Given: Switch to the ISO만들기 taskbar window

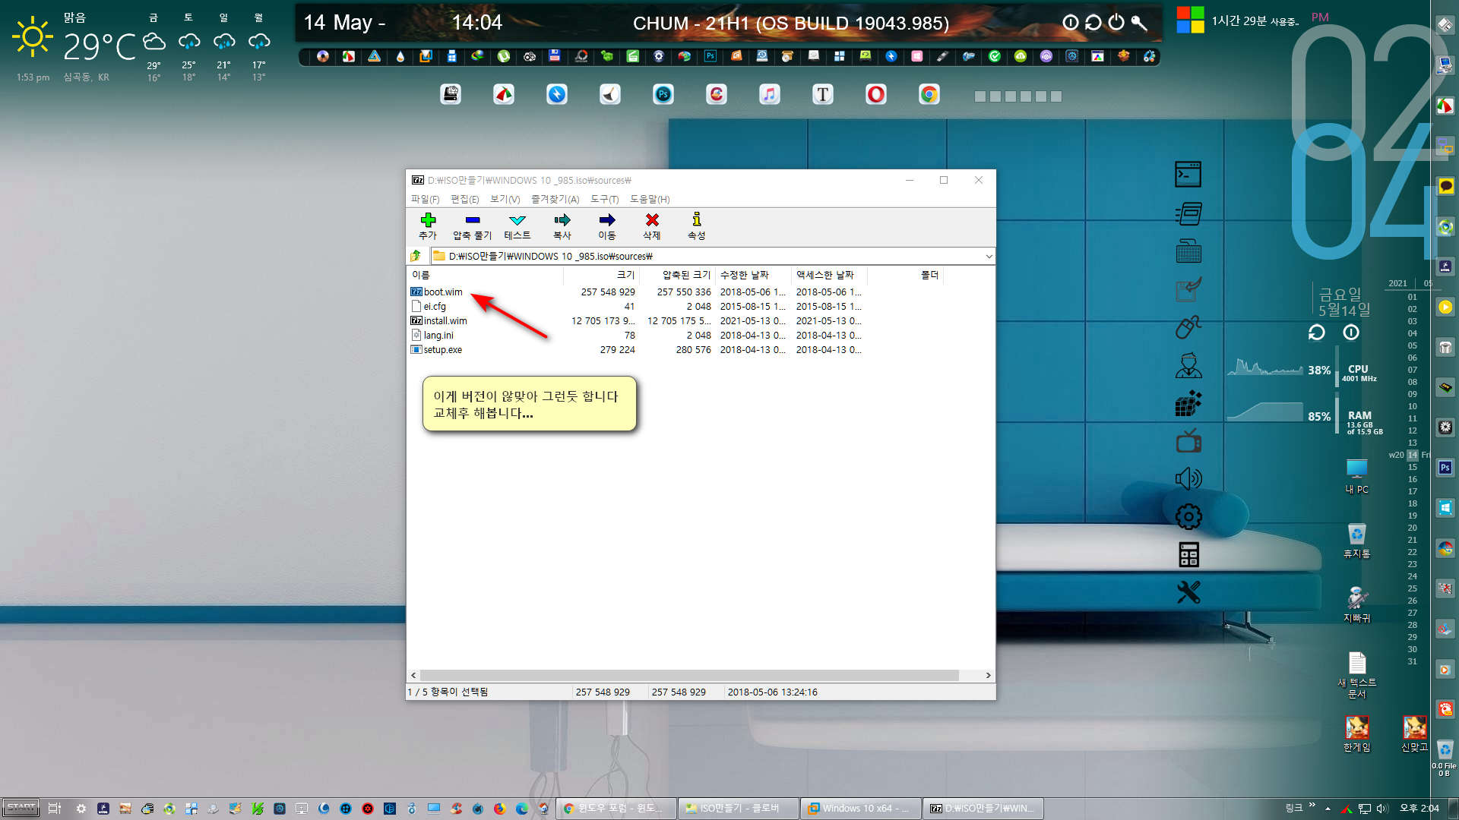Looking at the screenshot, I should point(738,809).
